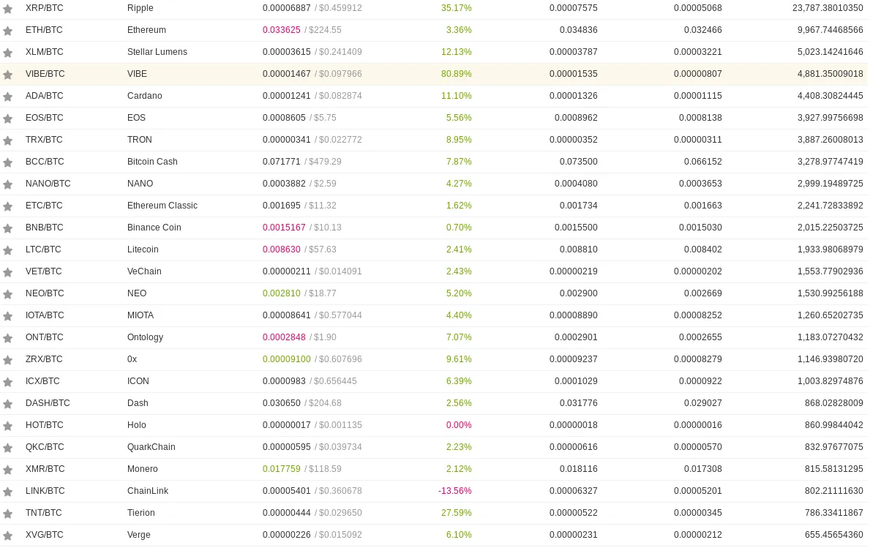Toggle the ZRX/BTC star
The image size is (873, 548).
(x=8, y=360)
